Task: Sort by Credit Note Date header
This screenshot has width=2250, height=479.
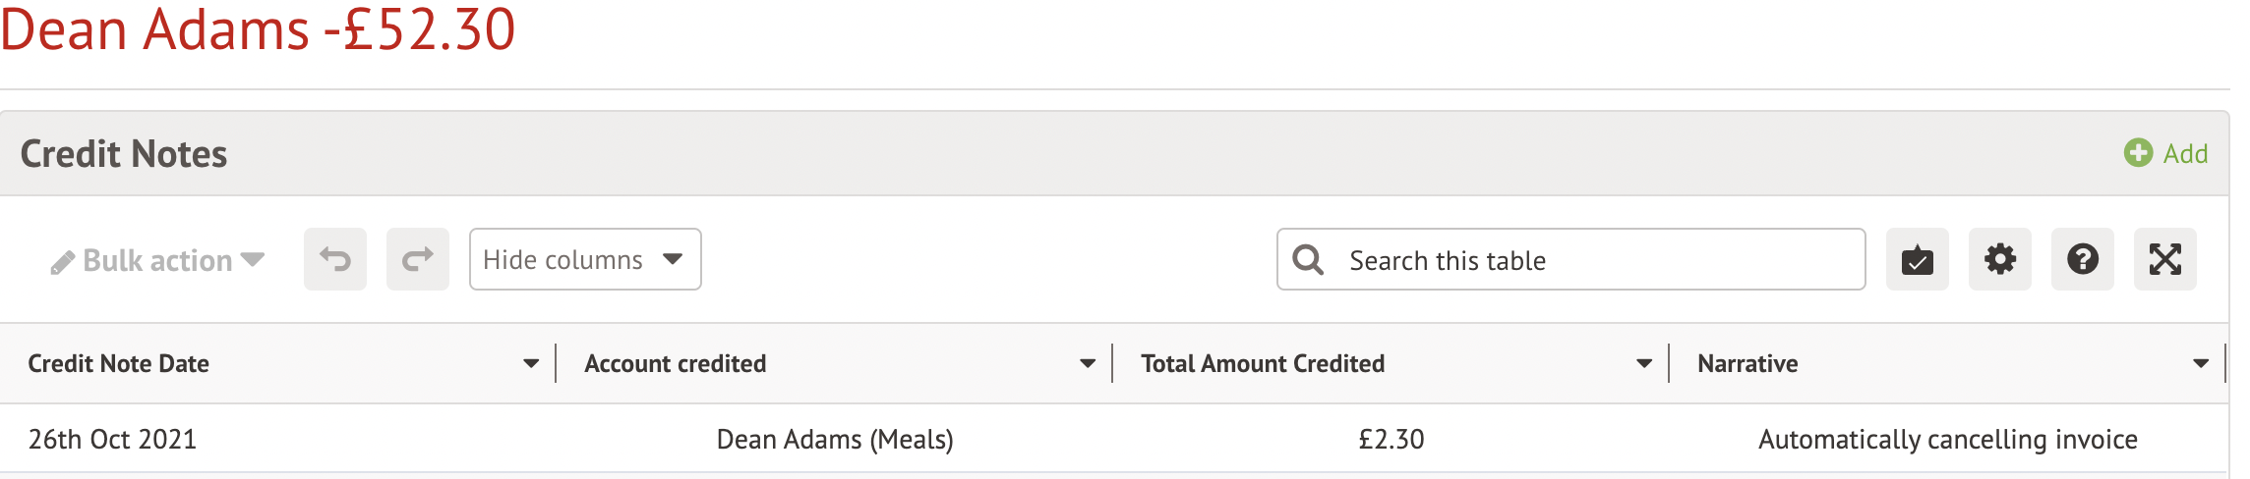Action: click(x=119, y=364)
